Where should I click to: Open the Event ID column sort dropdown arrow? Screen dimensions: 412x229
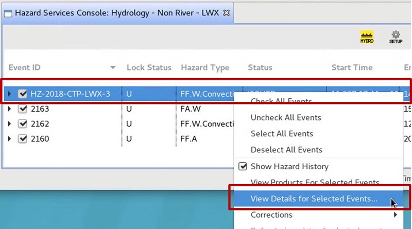tap(113, 67)
